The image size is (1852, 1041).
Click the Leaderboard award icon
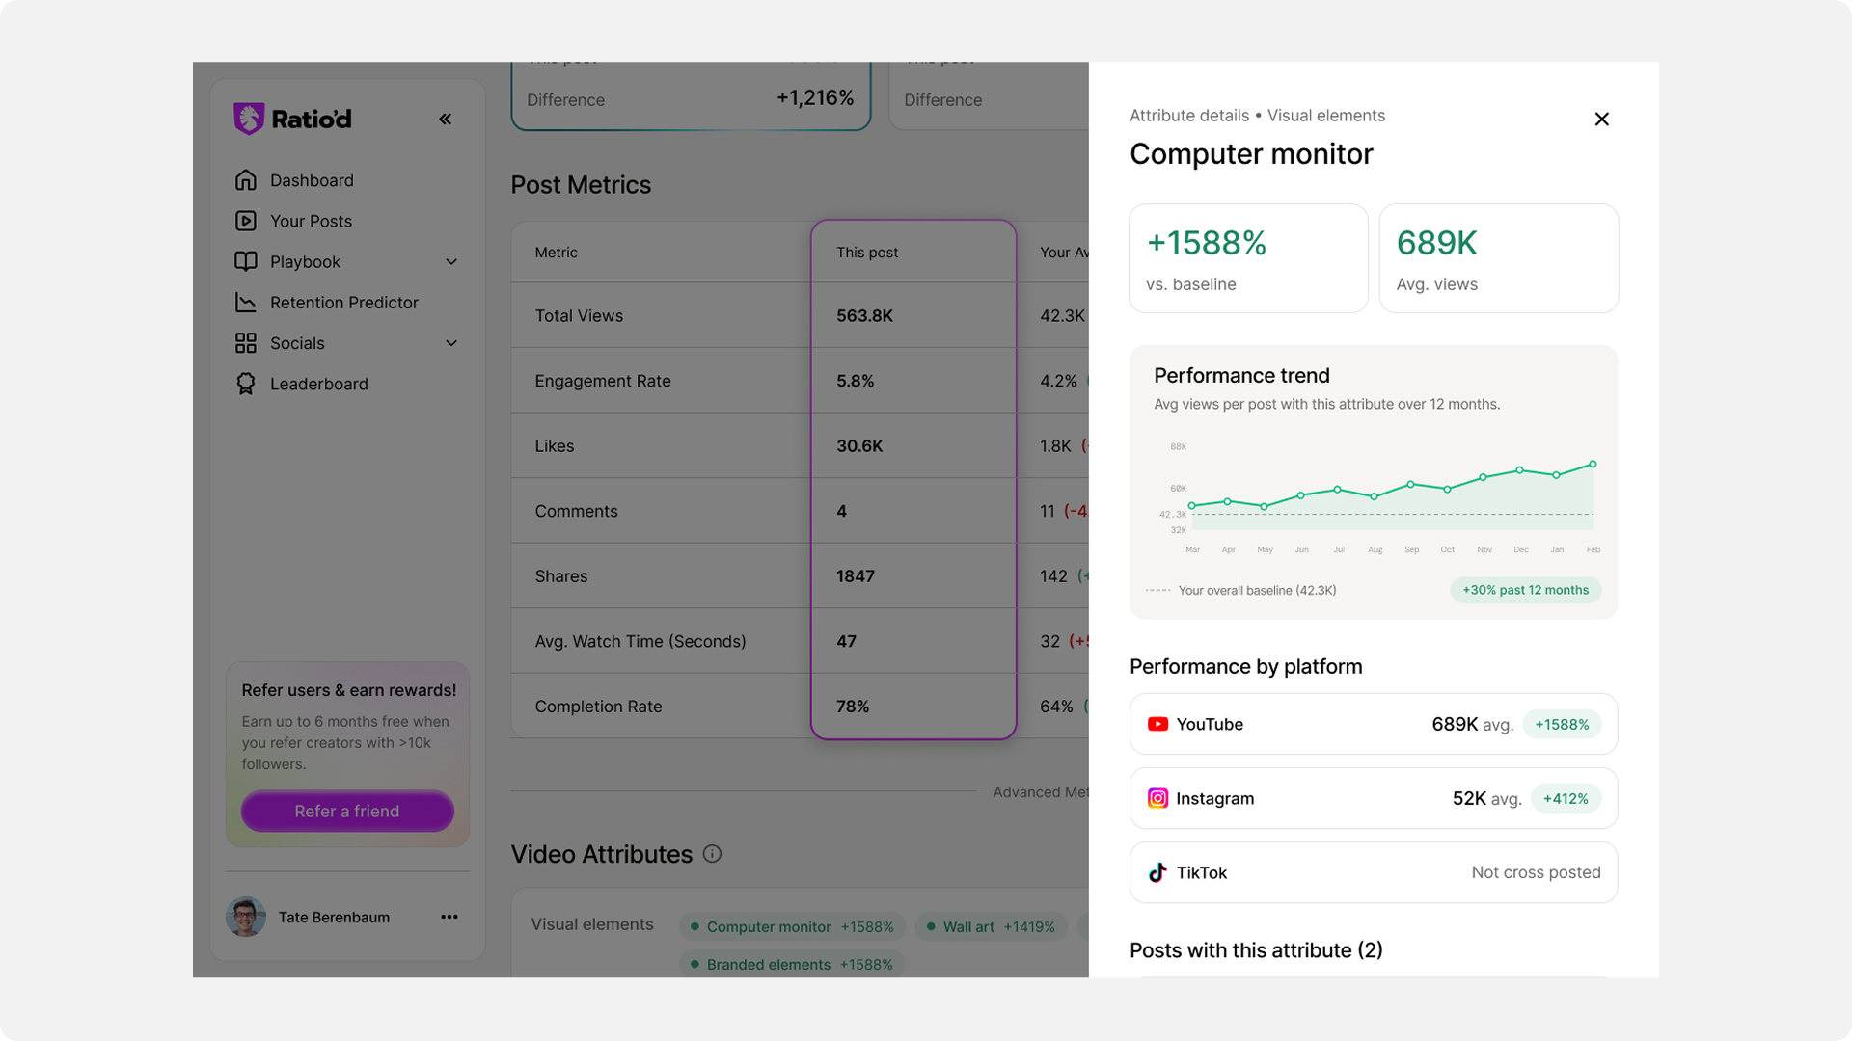(x=246, y=384)
